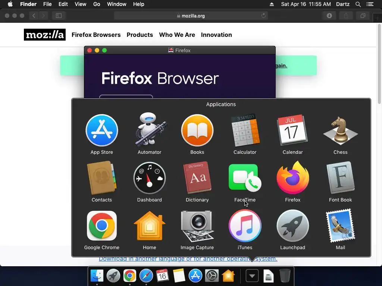Screen dimensions: 382x286
Task: Open Trash in the Dock
Action: tap(285, 276)
